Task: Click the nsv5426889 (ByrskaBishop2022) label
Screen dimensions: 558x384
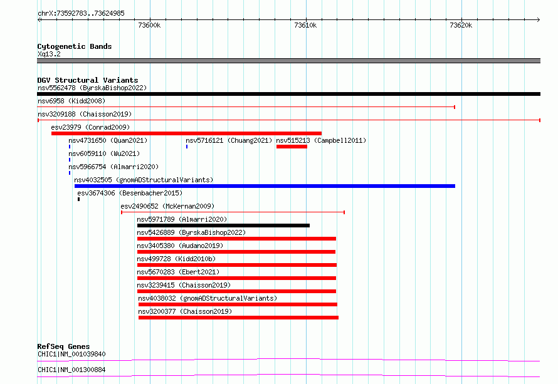Action: pos(191,232)
